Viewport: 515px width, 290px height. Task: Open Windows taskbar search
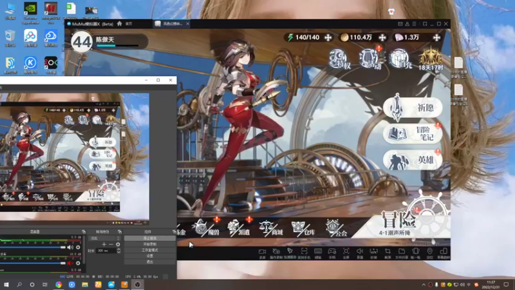pos(19,284)
